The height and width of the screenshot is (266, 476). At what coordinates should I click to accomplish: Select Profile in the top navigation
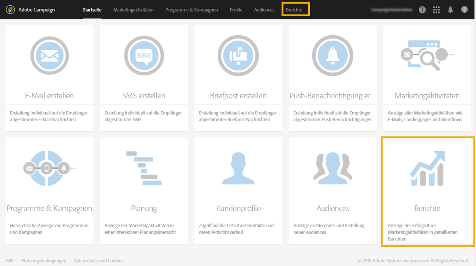(x=236, y=9)
